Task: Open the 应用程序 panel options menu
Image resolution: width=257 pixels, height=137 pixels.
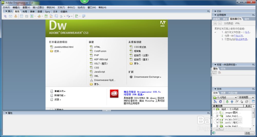Action: 253,15
